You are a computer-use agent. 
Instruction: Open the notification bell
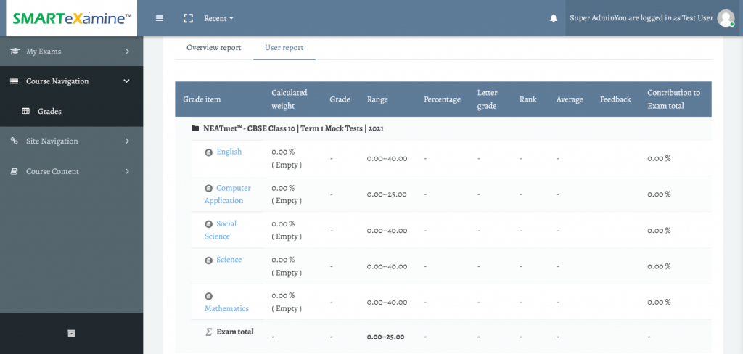coord(554,18)
